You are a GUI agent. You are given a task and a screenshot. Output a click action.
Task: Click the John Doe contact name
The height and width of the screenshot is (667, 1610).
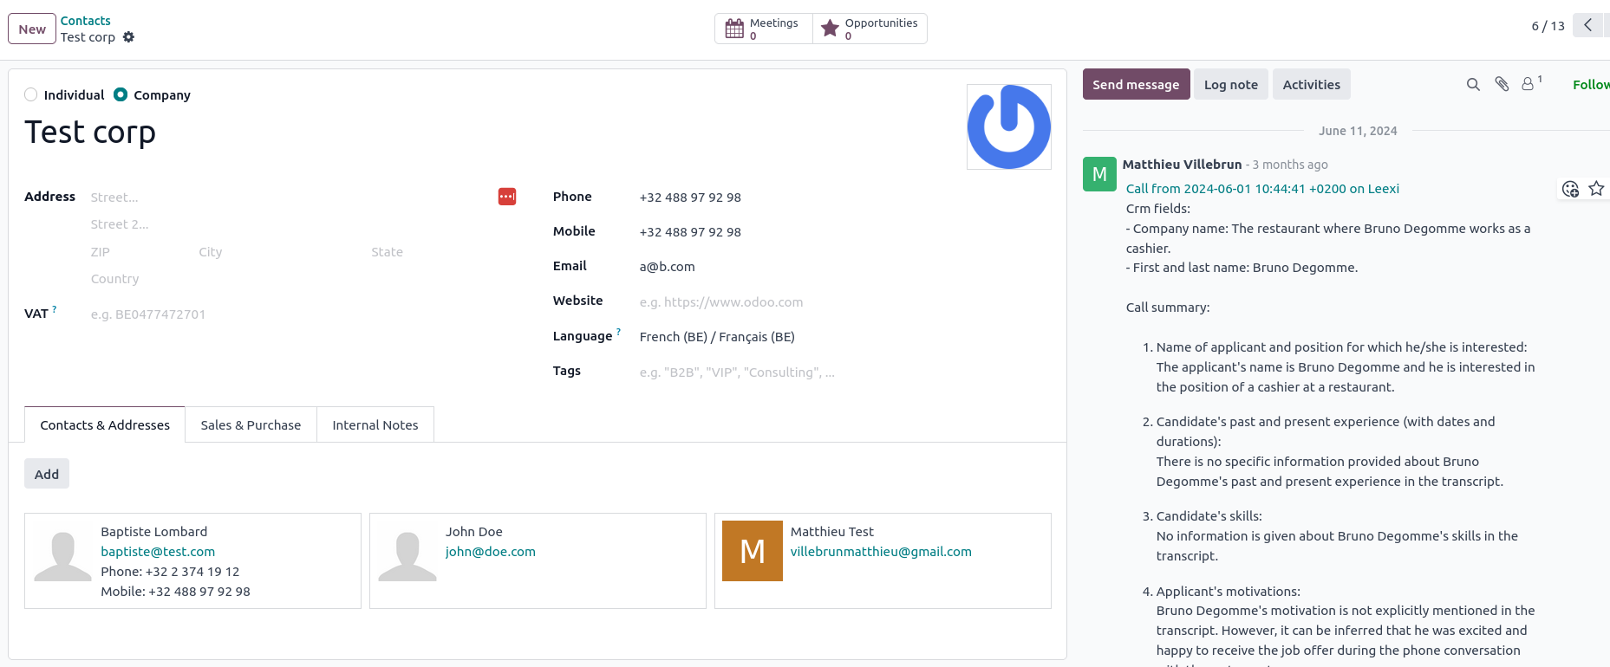click(x=474, y=532)
